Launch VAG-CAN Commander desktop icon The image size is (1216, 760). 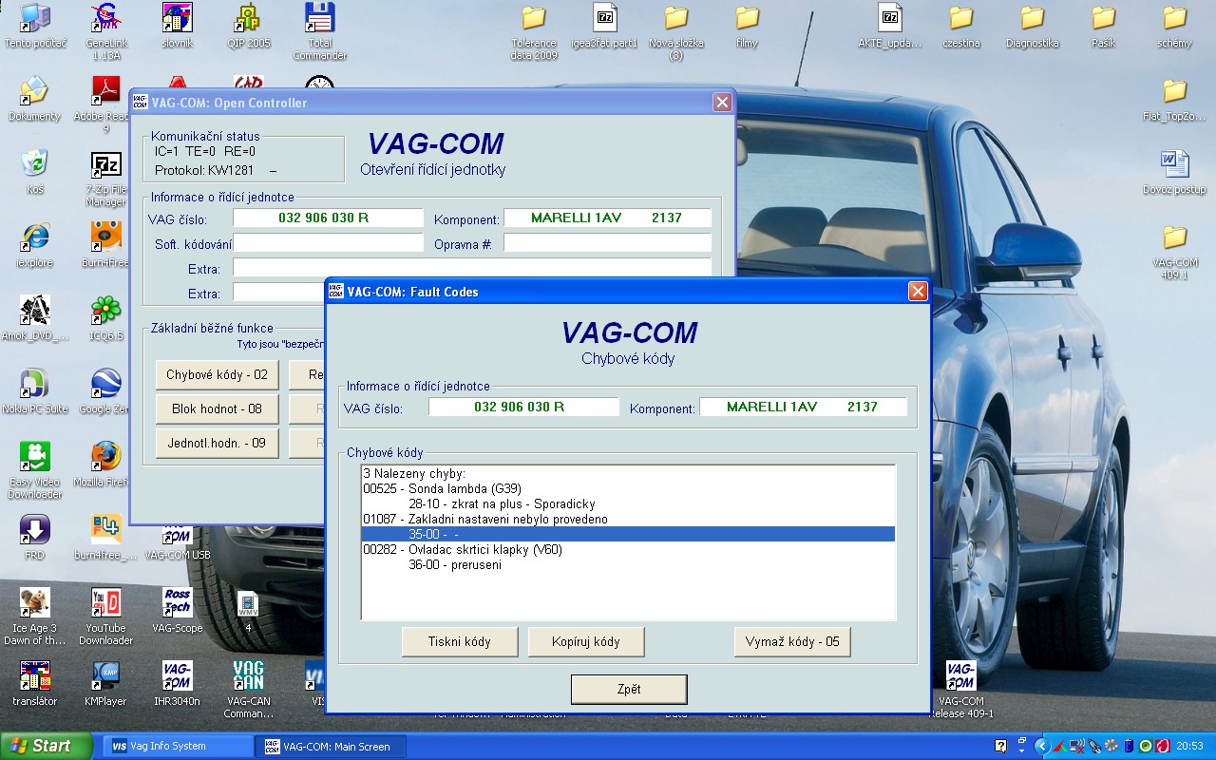(249, 689)
